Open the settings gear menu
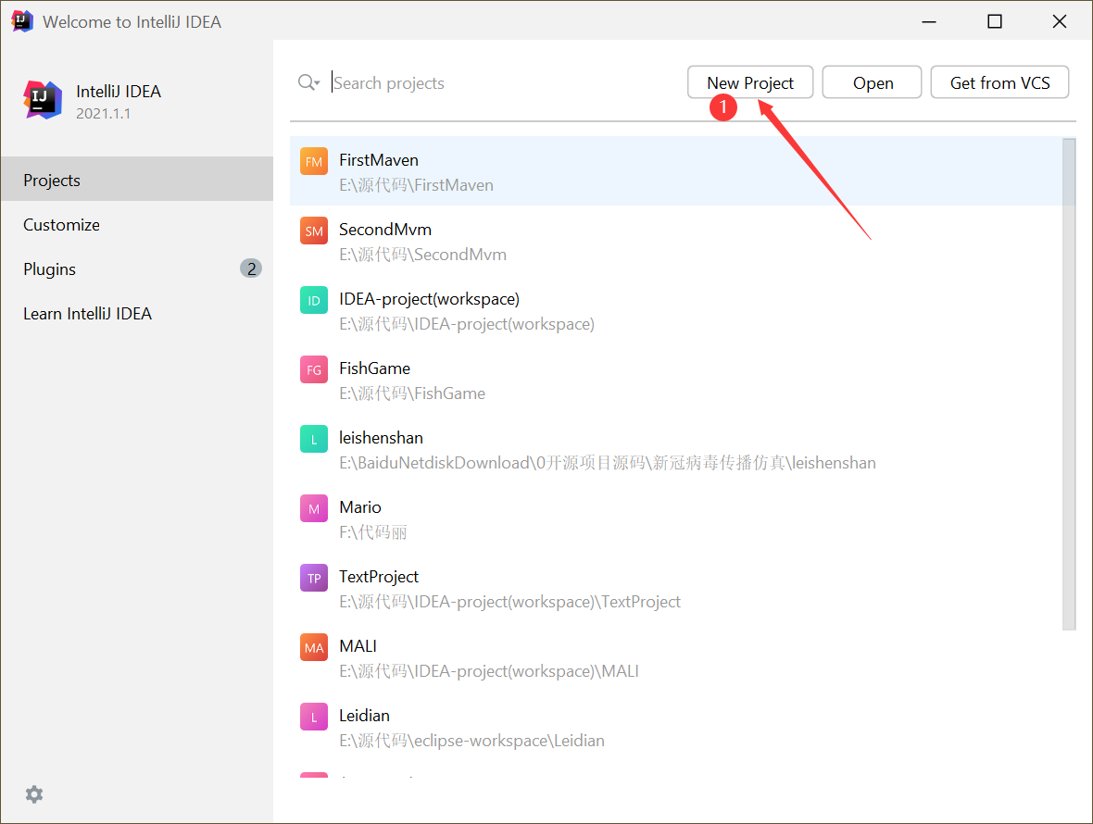1093x824 pixels. click(34, 794)
